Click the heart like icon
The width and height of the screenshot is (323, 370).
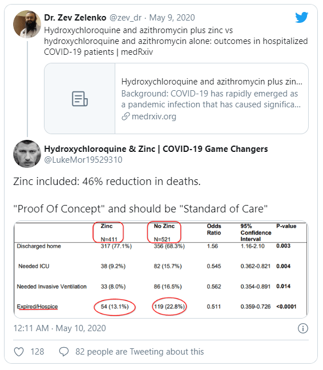pos(19,352)
